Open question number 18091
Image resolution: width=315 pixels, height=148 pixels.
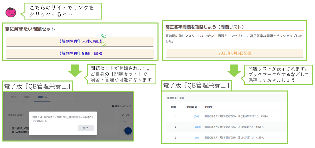point(197,137)
